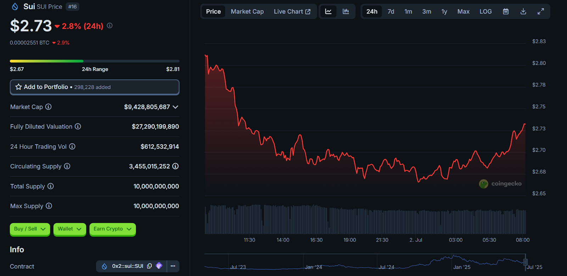Show the Max Supply info icon

[x=49, y=206]
